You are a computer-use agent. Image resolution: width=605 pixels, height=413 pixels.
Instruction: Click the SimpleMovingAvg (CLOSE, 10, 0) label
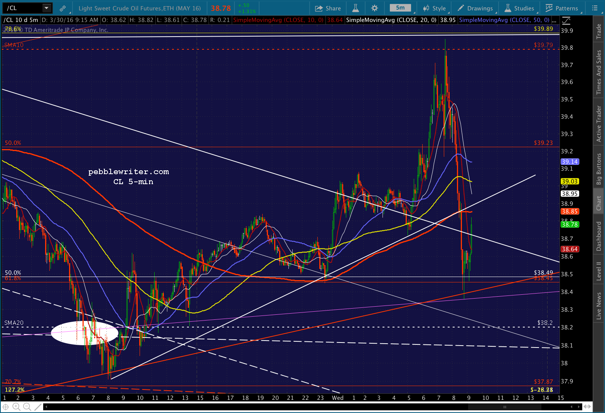[278, 20]
